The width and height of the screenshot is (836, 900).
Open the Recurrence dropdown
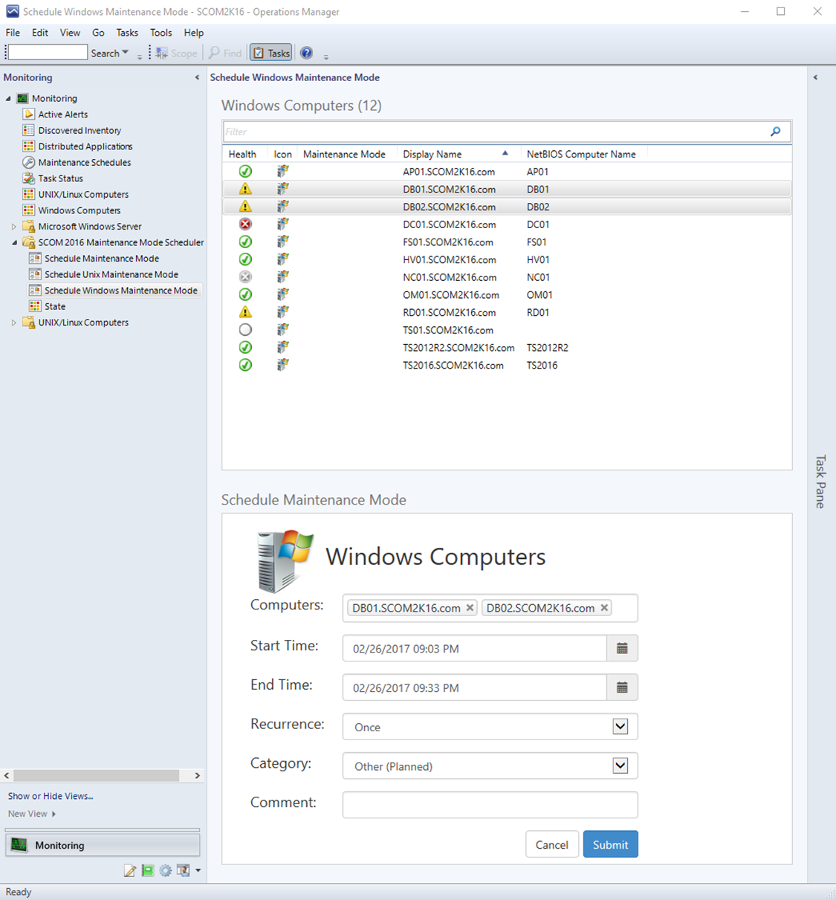(x=490, y=727)
